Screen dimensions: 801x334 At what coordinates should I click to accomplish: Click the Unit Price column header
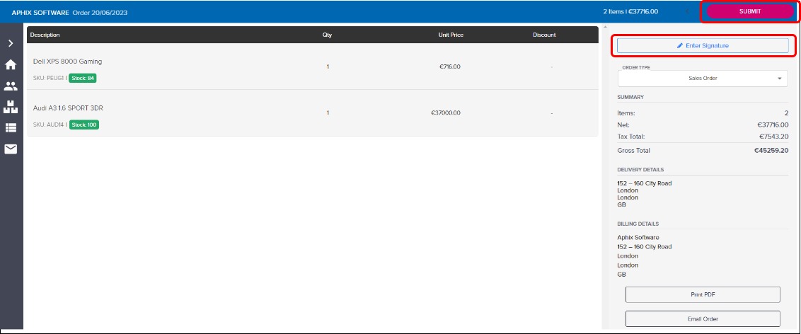coord(450,35)
